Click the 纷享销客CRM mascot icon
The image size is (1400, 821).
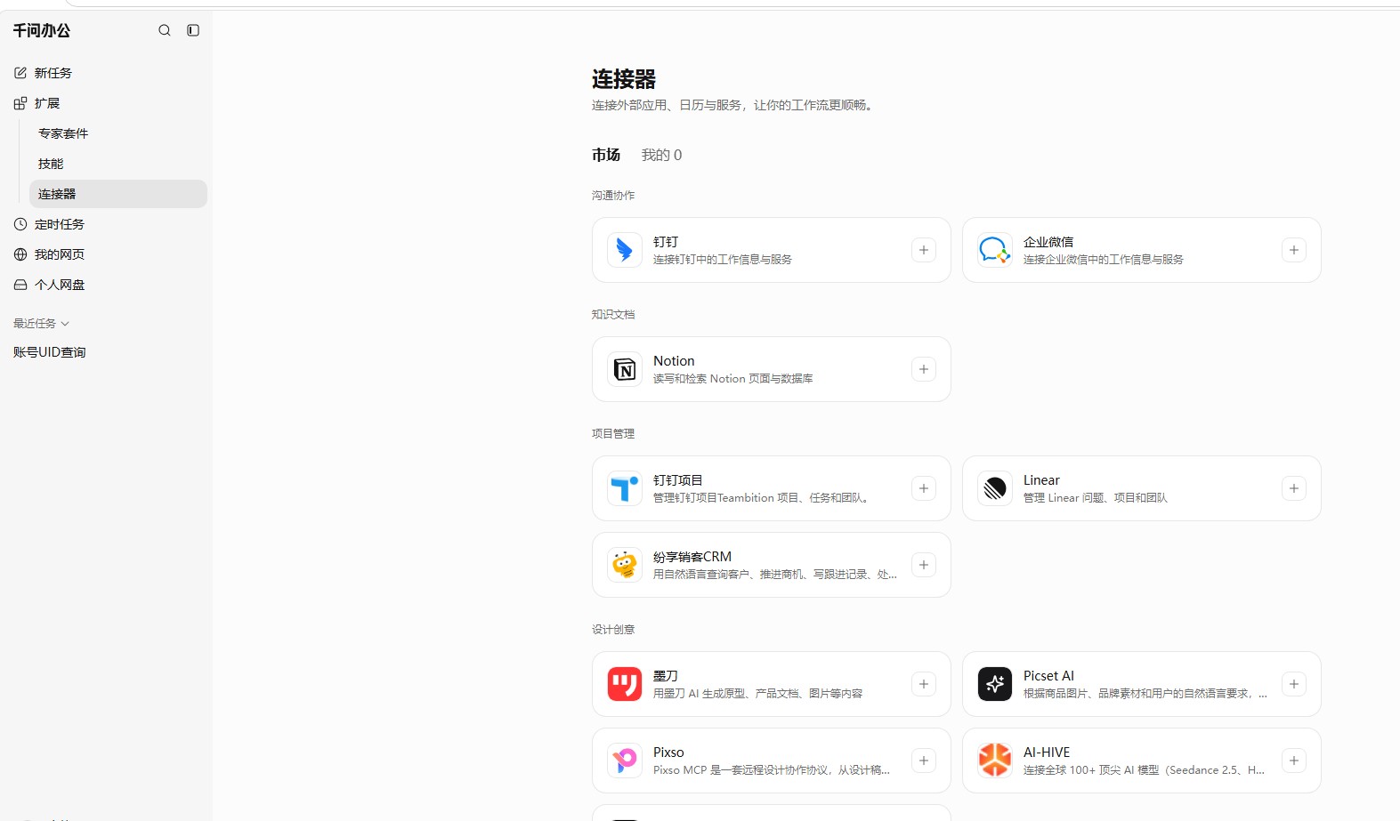[x=625, y=565]
